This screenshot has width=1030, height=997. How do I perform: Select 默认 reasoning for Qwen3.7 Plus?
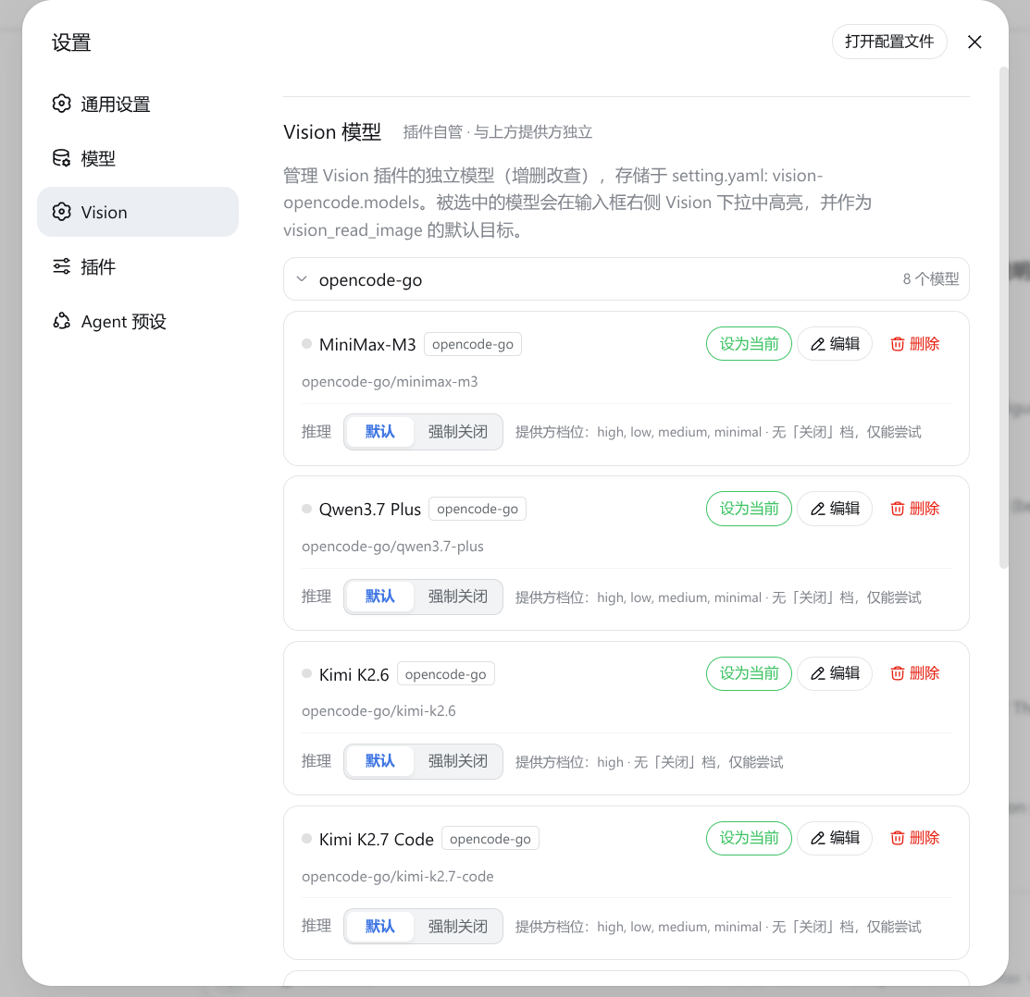tap(379, 597)
